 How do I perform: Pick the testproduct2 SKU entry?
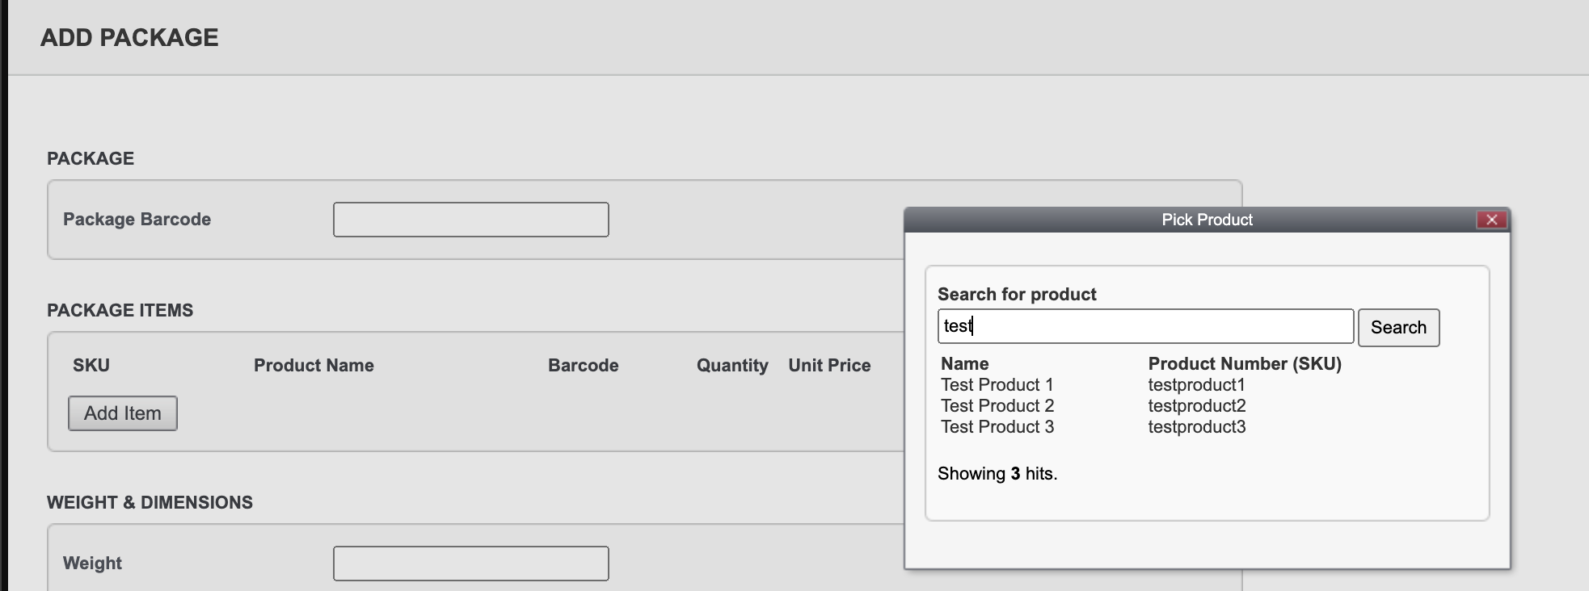pos(1197,406)
